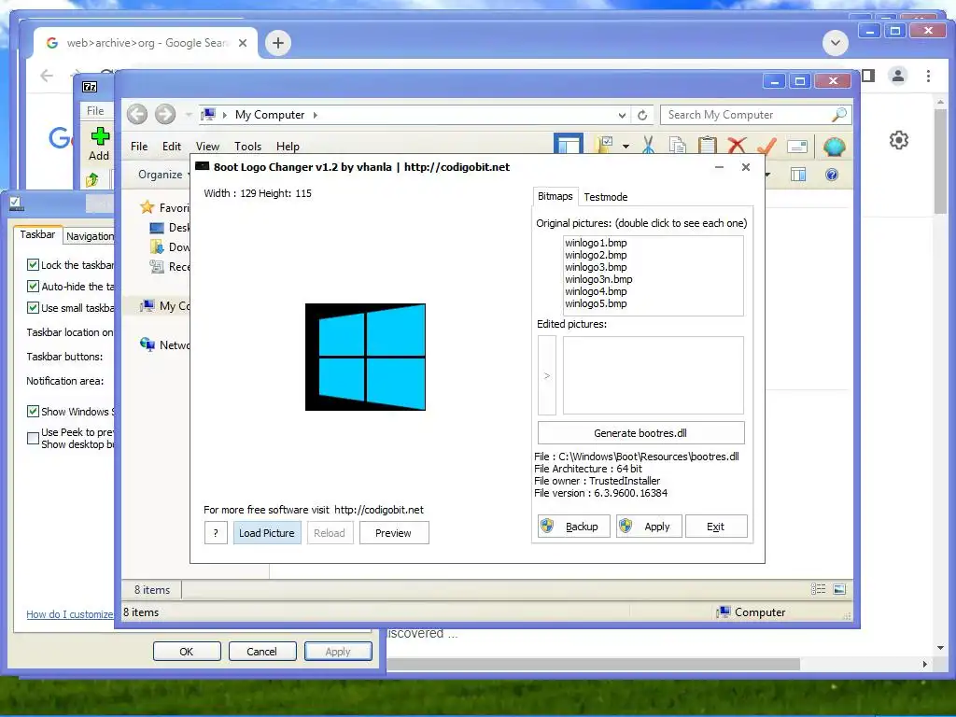Toggle Show Windows Store apps checkbox

pyautogui.click(x=33, y=411)
